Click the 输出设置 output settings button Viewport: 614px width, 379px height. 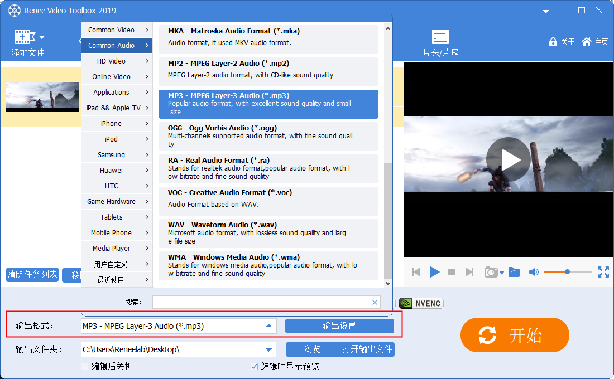click(x=339, y=326)
